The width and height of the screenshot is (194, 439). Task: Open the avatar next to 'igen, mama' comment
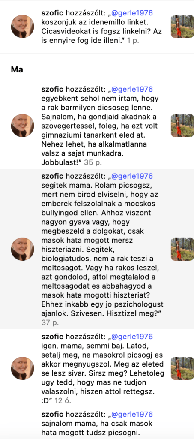(x=22, y=368)
